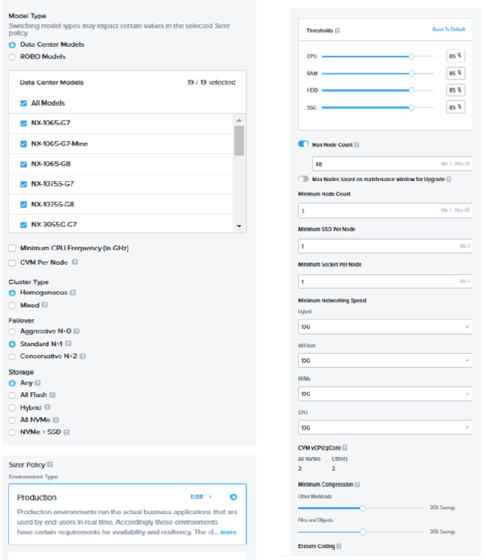The height and width of the screenshot is (560, 486).
Task: Click Other Workloads compression slider handle
Action: [363, 508]
